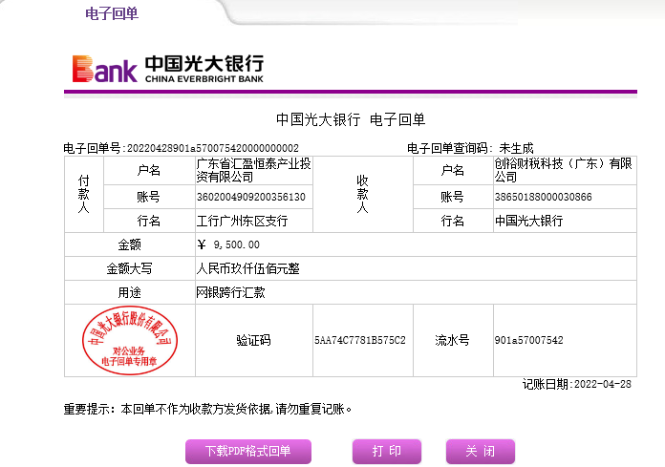Click the China Everbright Bank logo
This screenshot has height=467, width=665.
click(x=168, y=68)
